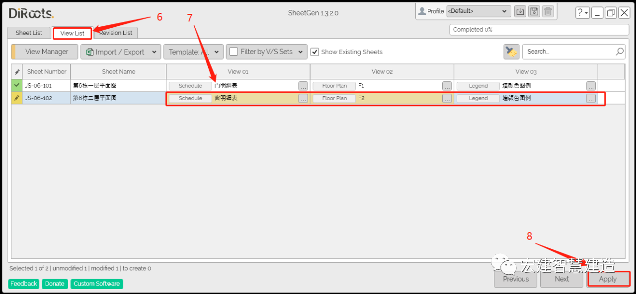636x294 pixels.
Task: Open the Custom Software link
Action: click(97, 284)
